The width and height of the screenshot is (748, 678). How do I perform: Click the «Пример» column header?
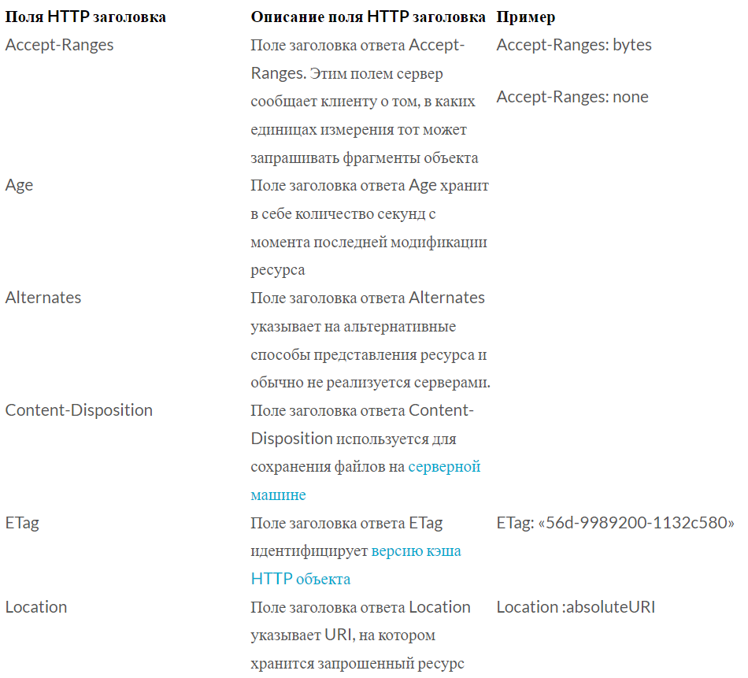tap(526, 17)
